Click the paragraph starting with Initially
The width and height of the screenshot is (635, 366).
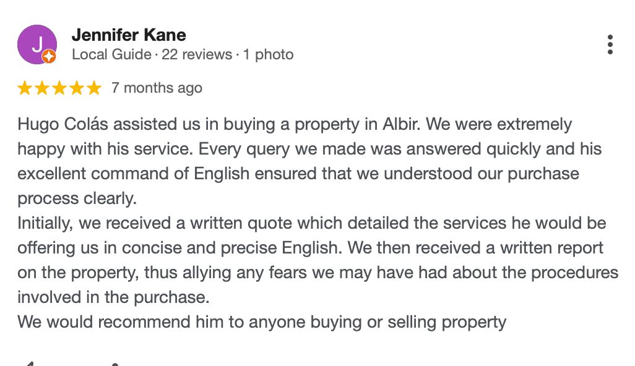[x=318, y=260]
